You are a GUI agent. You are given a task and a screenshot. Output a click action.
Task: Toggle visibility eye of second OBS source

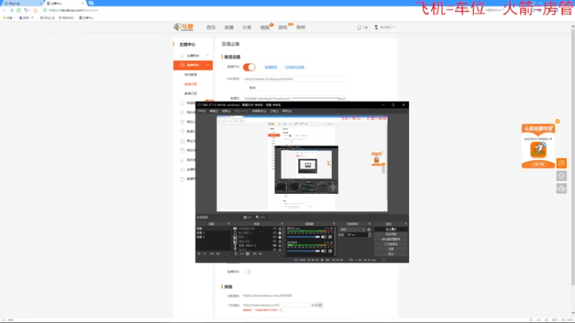click(275, 233)
